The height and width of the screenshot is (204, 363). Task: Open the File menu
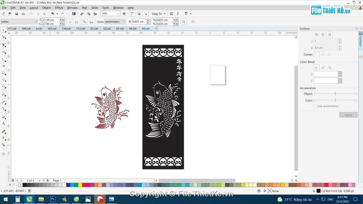point(4,8)
